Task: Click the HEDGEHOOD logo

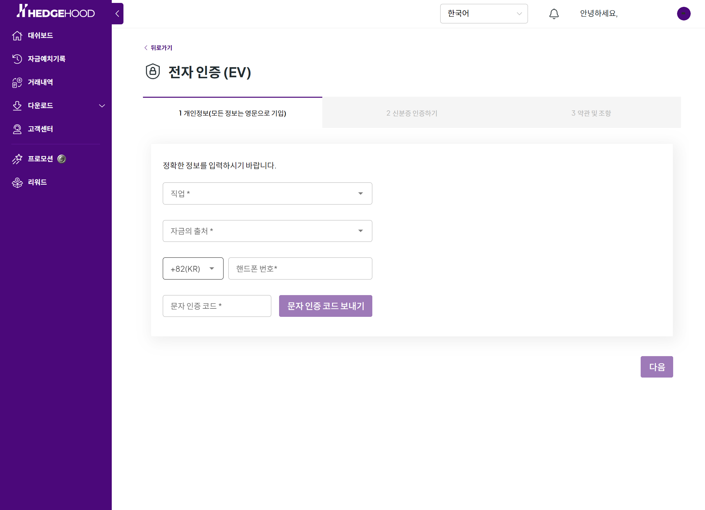Action: 56,11
